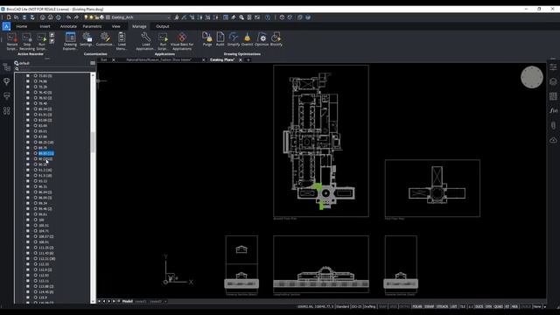Open the Settings tool in Customization

[87, 39]
